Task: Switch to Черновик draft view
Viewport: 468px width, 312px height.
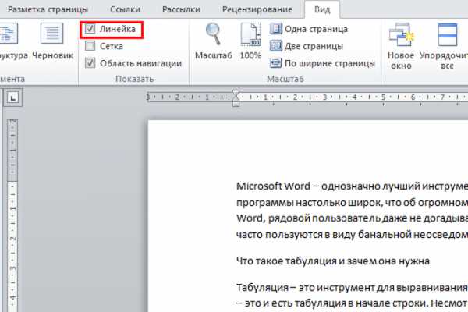Action: (x=52, y=42)
